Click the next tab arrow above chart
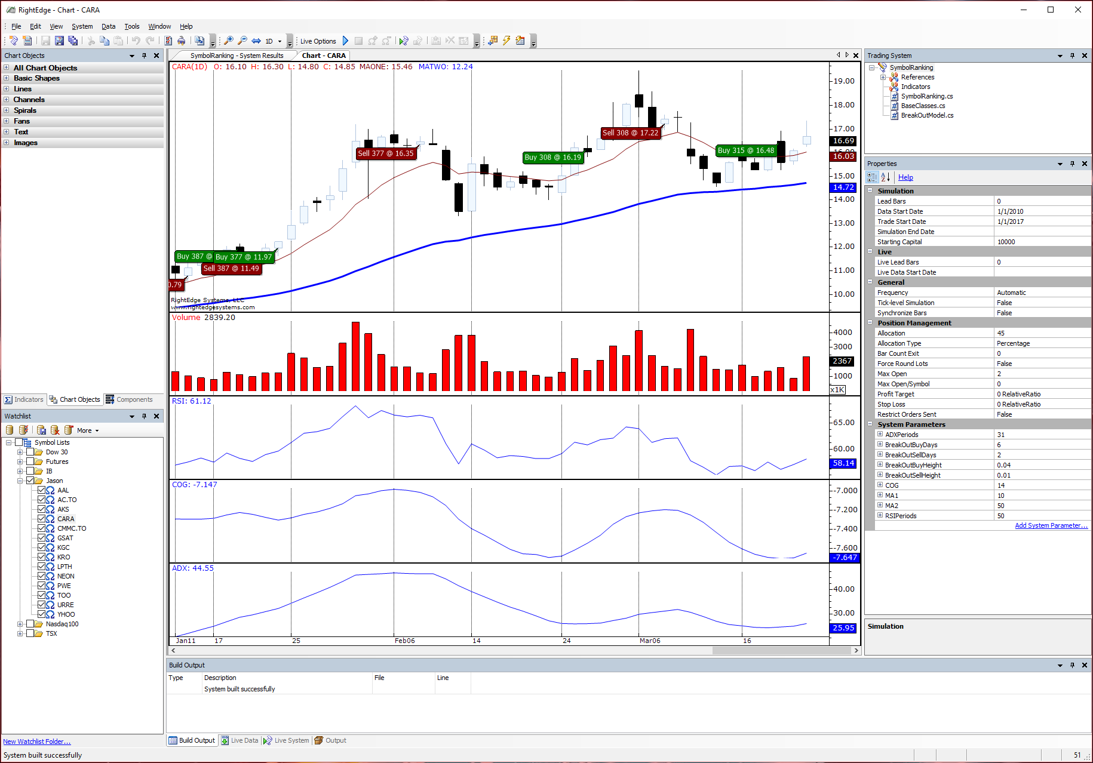This screenshot has width=1093, height=763. point(847,55)
